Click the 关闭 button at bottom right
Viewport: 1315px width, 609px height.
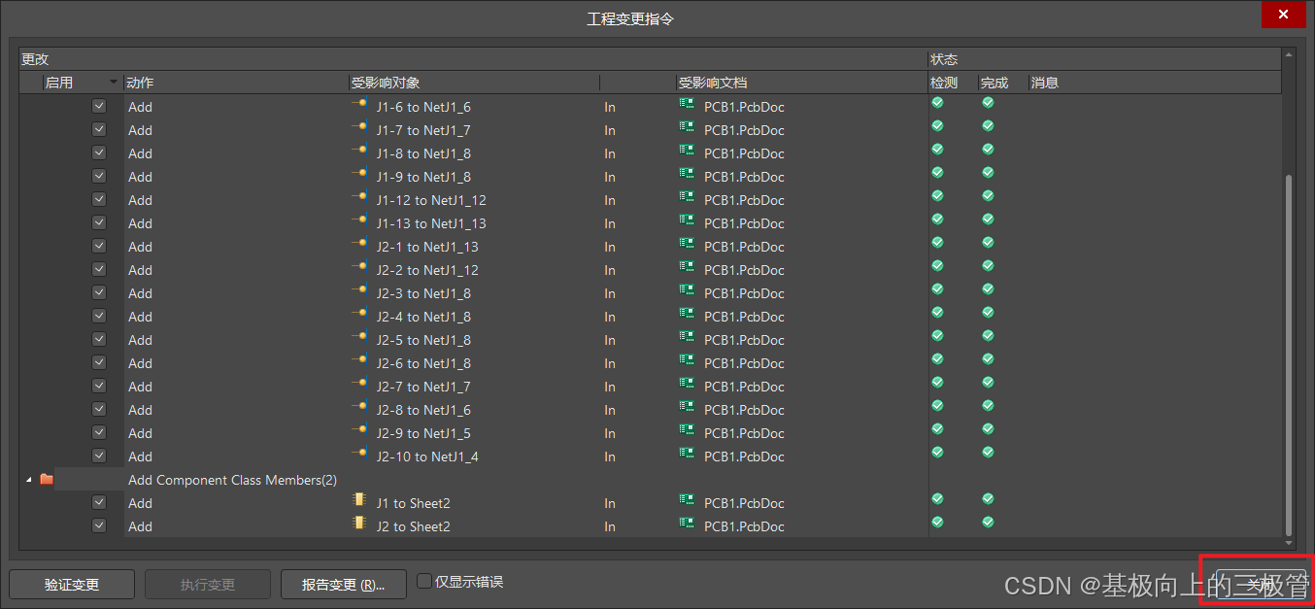point(1262,585)
